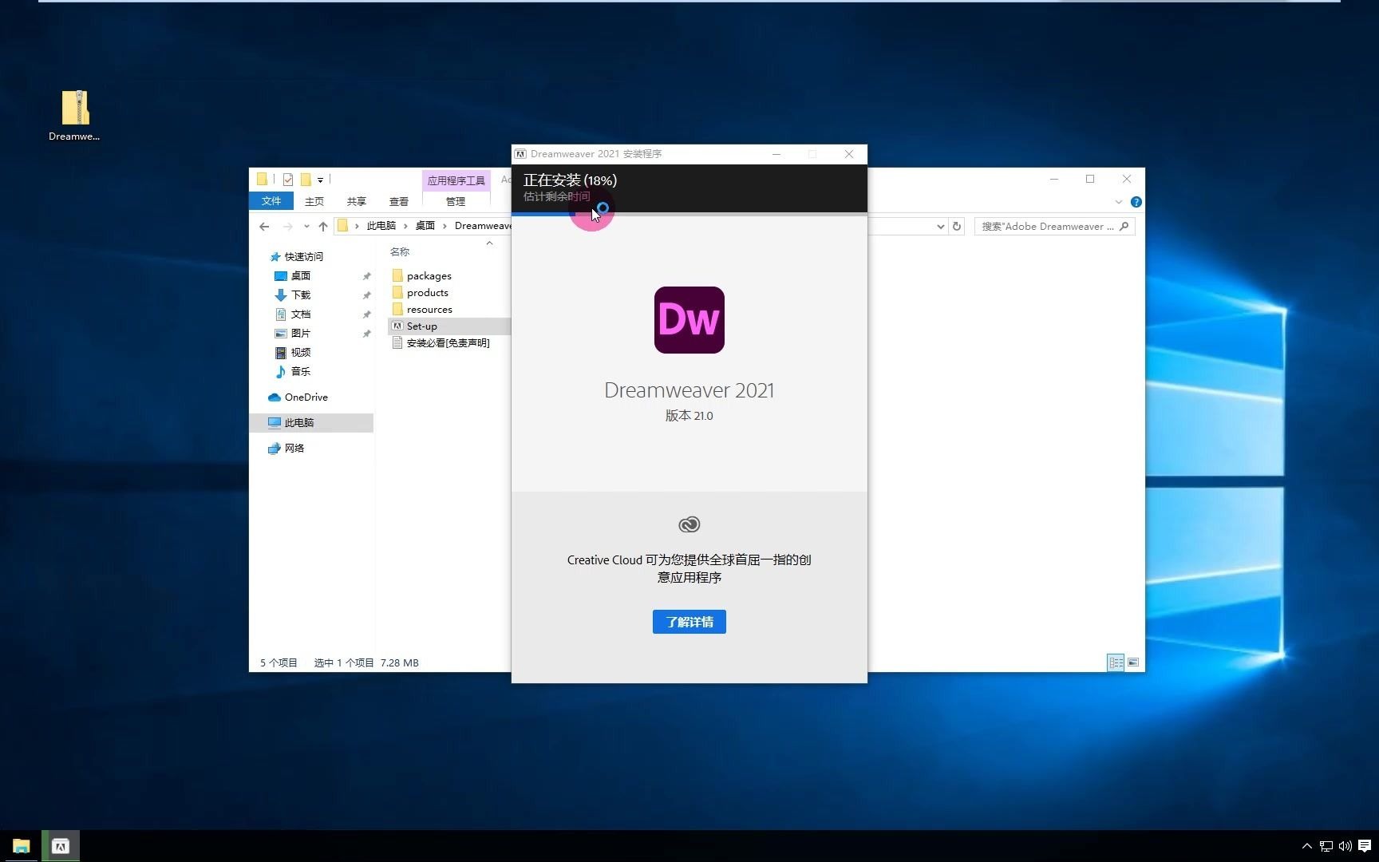
Task: Open volume tray icon
Action: point(1345,846)
